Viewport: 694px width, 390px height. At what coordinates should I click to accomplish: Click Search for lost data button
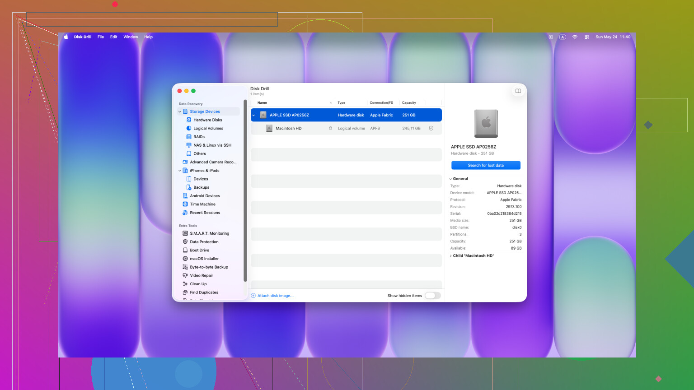pyautogui.click(x=486, y=165)
